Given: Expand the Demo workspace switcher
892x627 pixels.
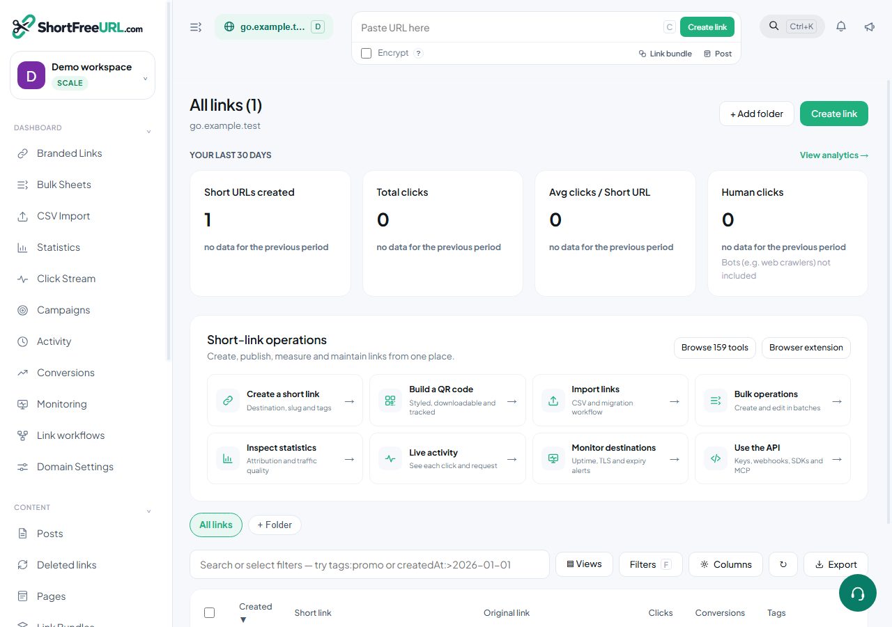Looking at the screenshot, I should [82, 75].
